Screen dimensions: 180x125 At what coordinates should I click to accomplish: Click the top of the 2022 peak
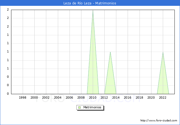(163, 52)
